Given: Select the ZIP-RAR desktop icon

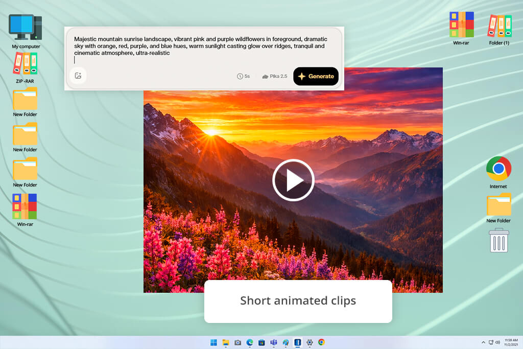Looking at the screenshot, I should pos(25,68).
